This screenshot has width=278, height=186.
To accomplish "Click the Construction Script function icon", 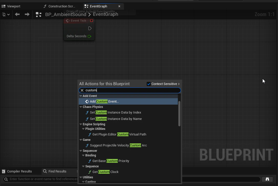I will pos(45,6).
